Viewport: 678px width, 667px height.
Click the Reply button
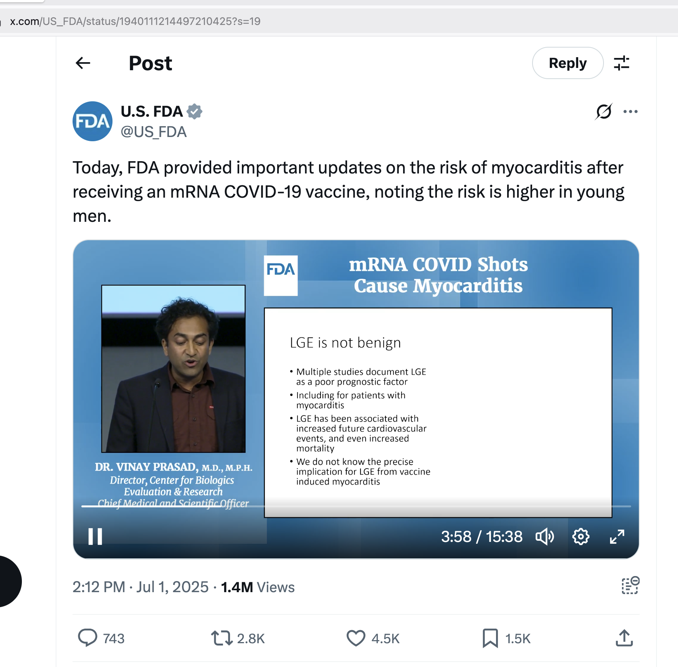567,63
